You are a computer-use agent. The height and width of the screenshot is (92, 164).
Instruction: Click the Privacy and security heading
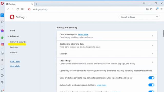point(67,28)
